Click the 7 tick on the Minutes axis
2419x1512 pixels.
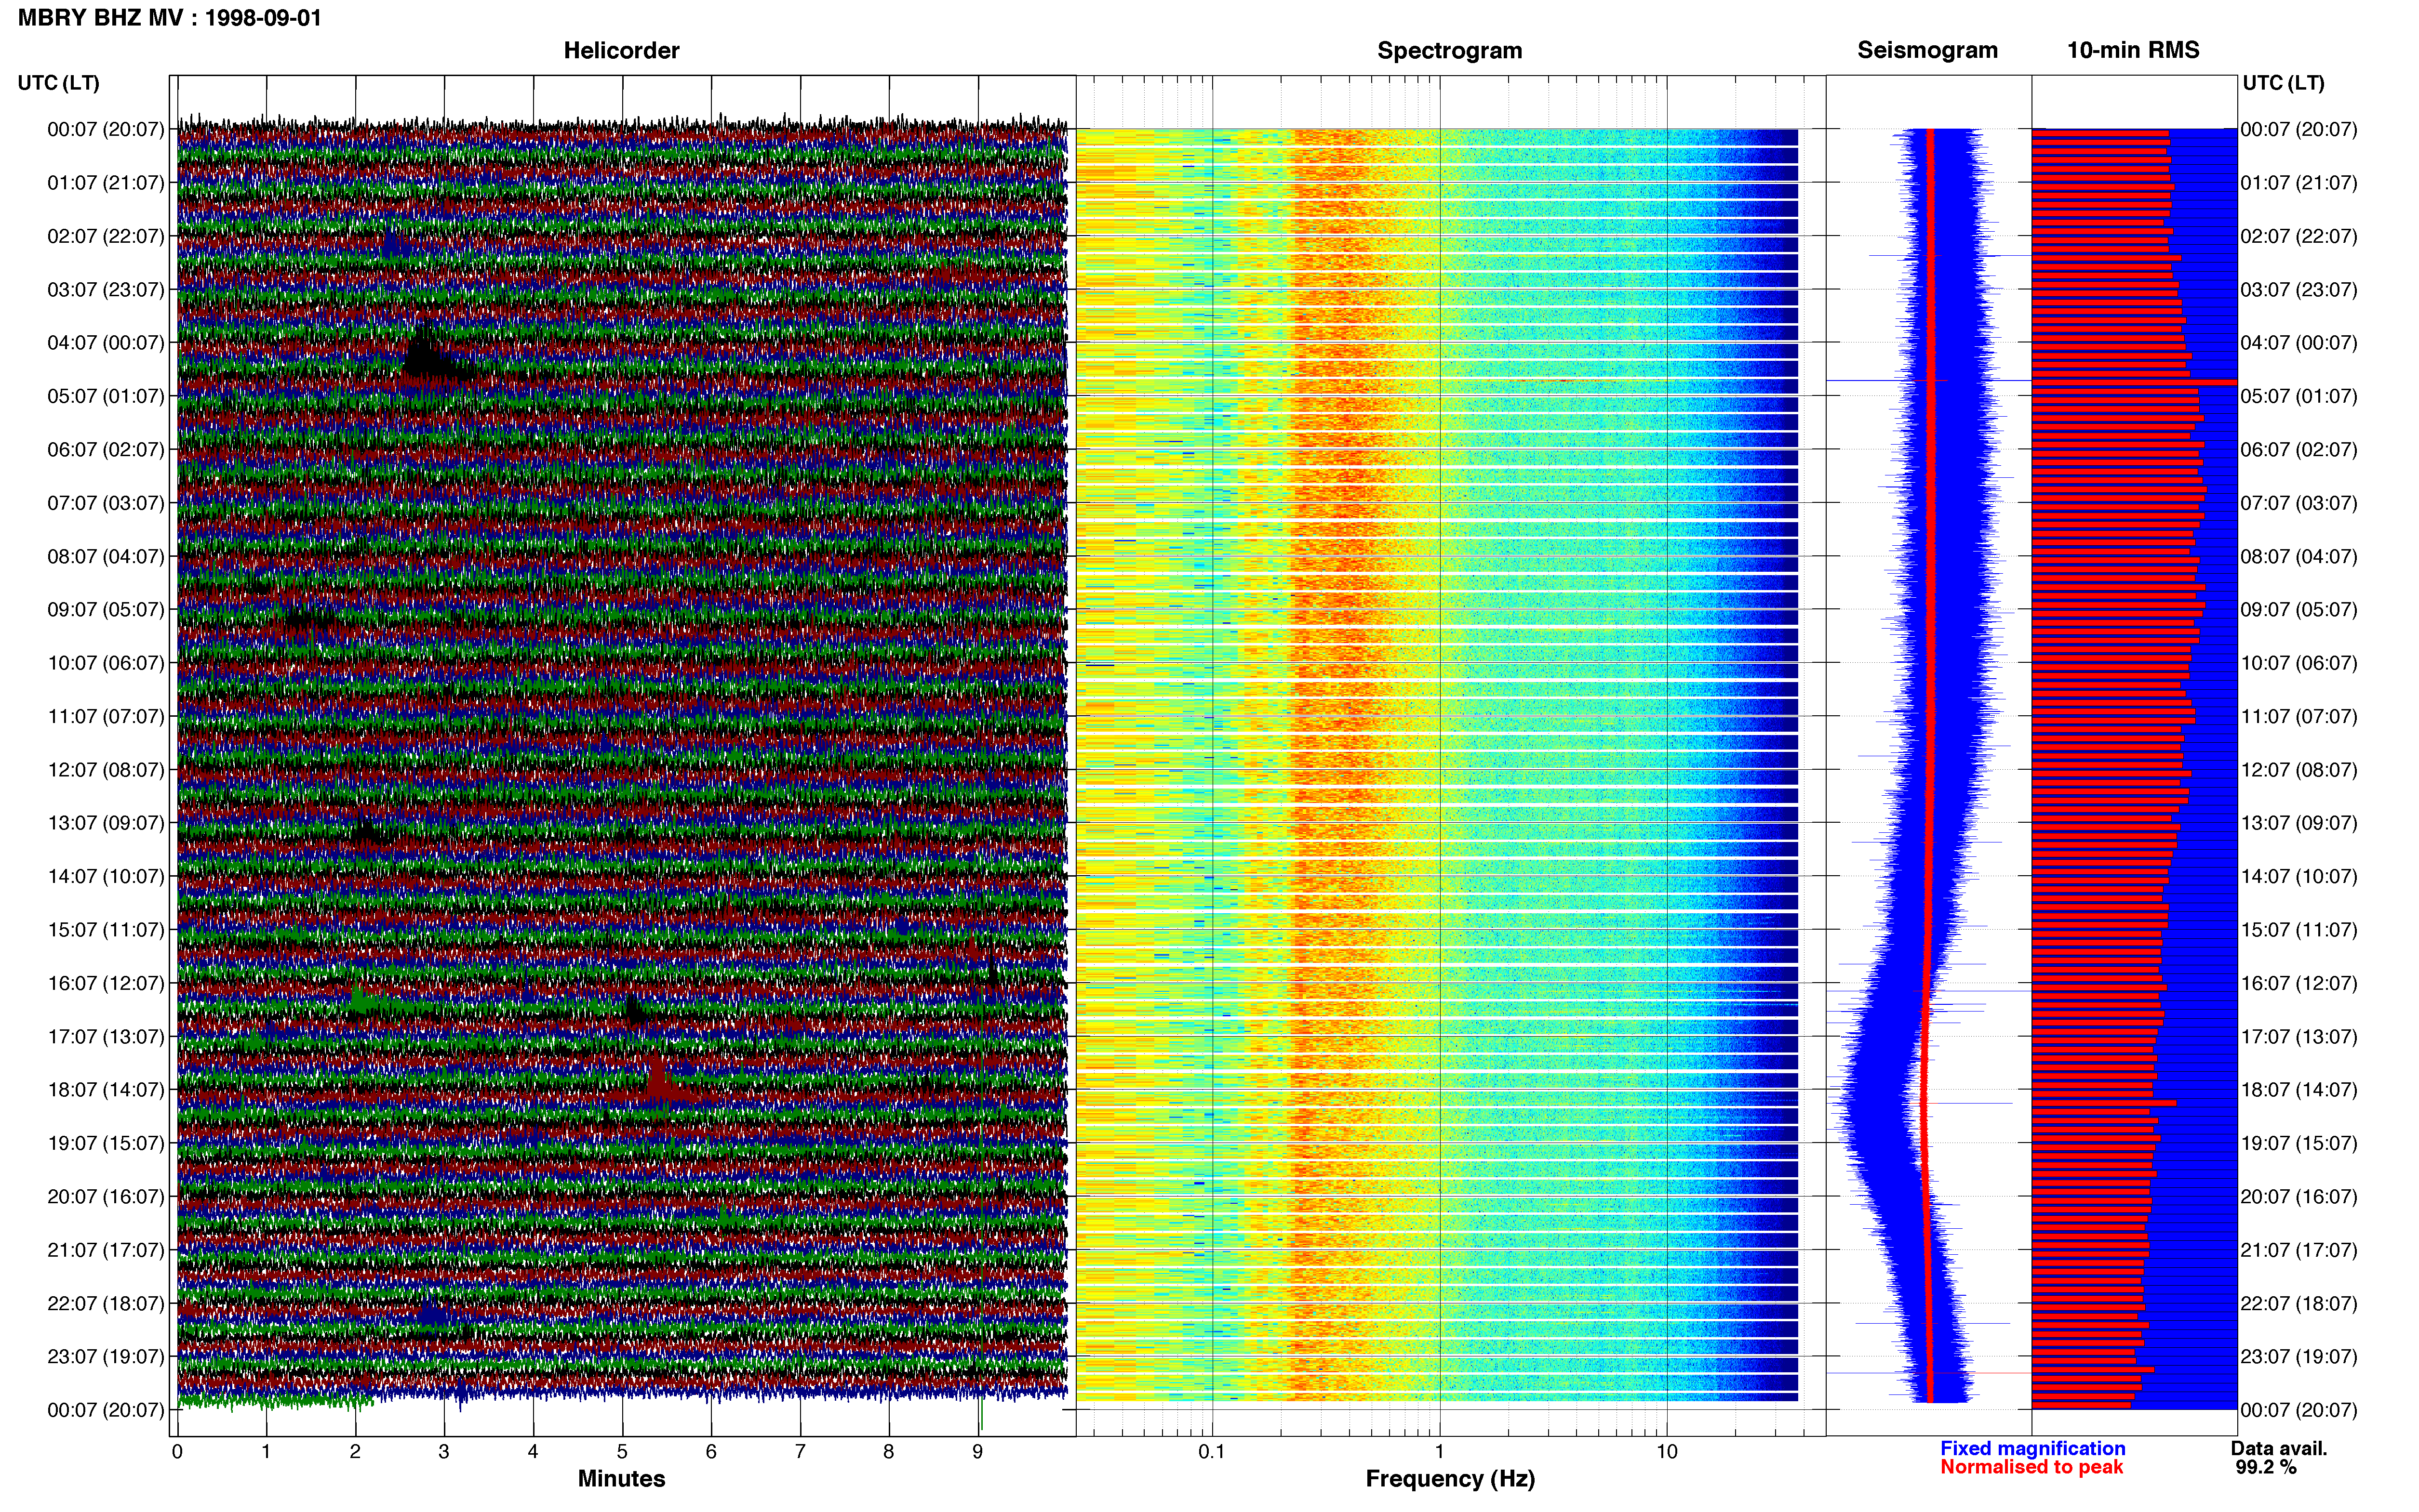click(801, 1451)
